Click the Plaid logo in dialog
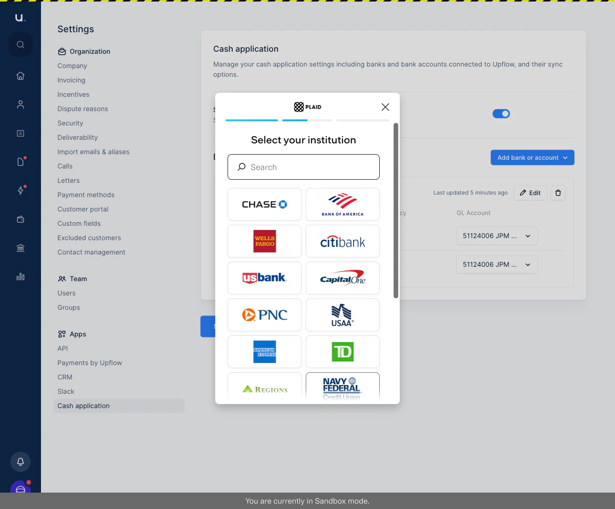The image size is (615, 509). [x=307, y=107]
